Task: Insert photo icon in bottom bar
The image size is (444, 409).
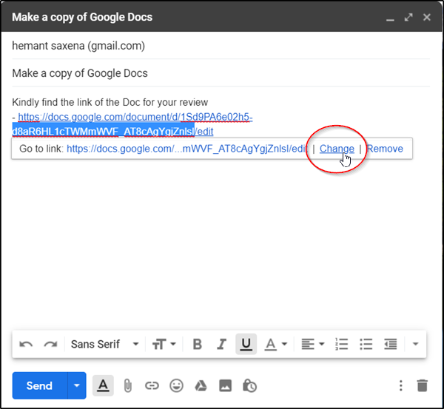Action: [225, 385]
